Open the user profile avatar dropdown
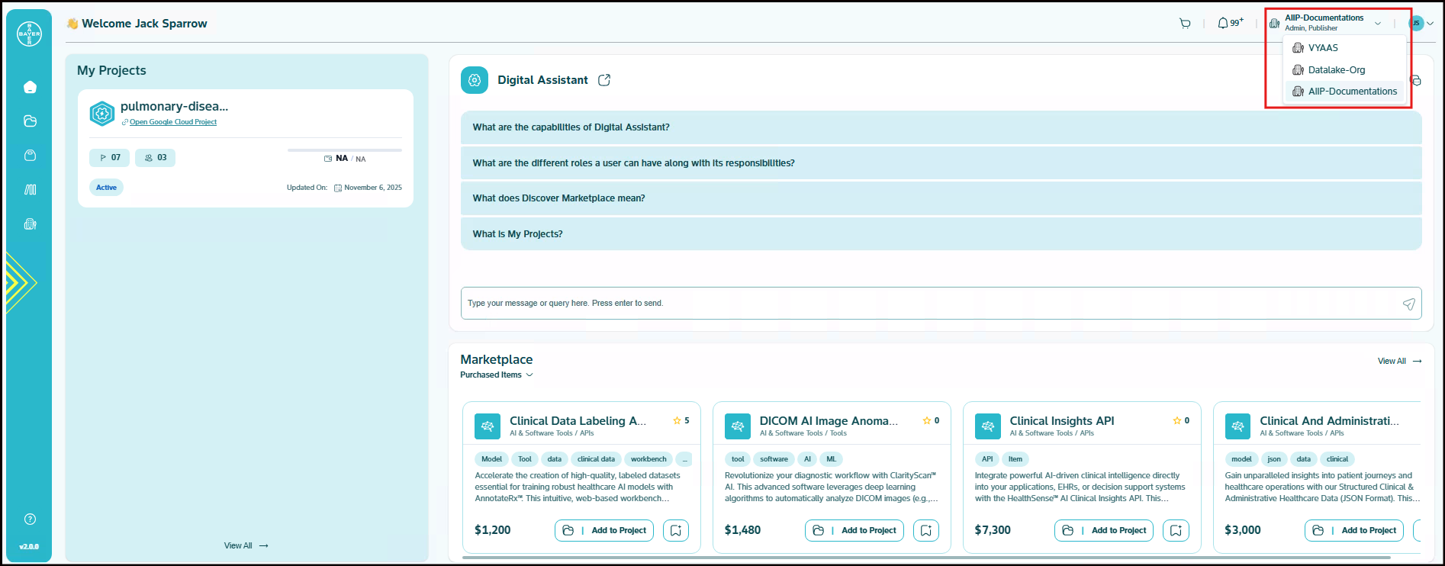Screen dimensions: 1445x566 [x=1421, y=24]
